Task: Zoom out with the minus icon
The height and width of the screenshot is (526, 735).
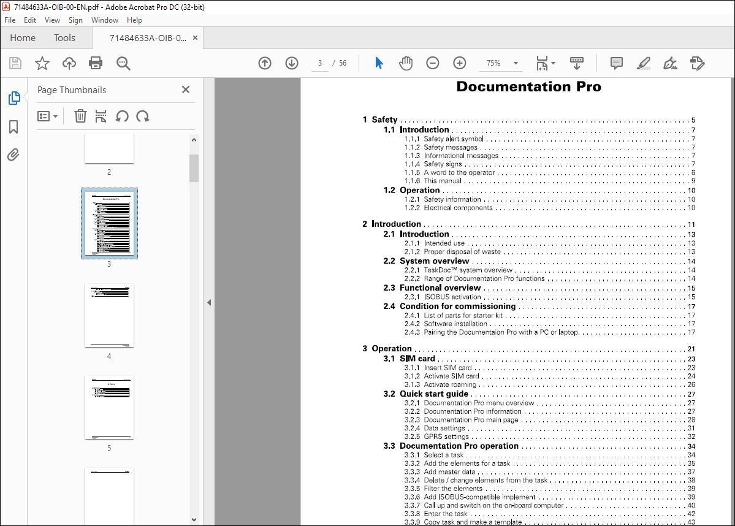Action: pyautogui.click(x=432, y=63)
